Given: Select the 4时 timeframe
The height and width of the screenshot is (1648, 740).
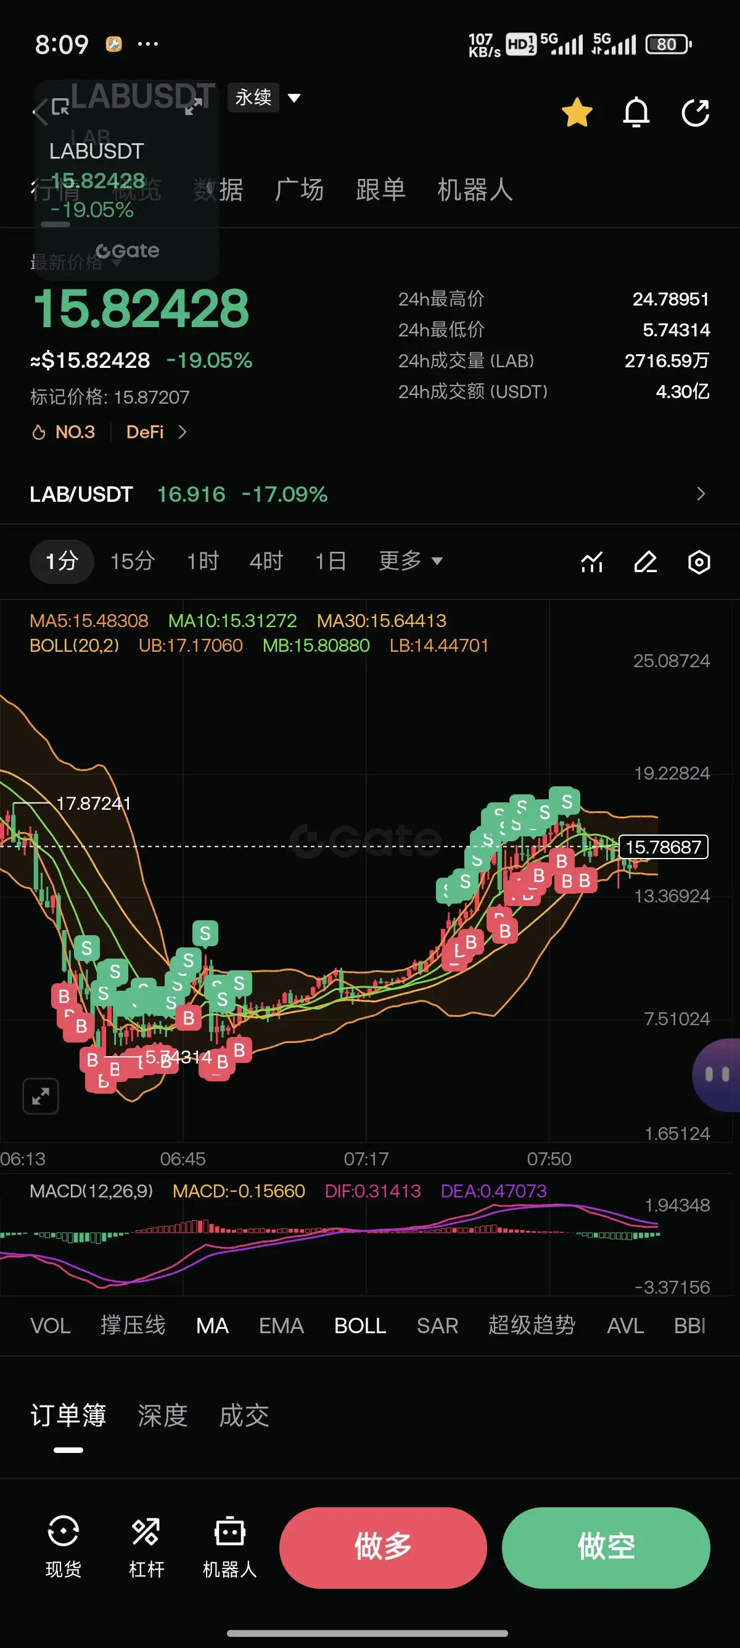Looking at the screenshot, I should click(x=266, y=561).
